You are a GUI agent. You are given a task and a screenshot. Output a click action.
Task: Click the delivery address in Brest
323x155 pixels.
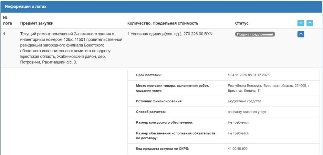[268, 88]
